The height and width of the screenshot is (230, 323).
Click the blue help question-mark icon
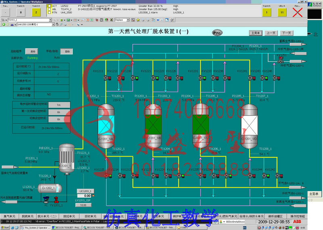click(x=158, y=20)
